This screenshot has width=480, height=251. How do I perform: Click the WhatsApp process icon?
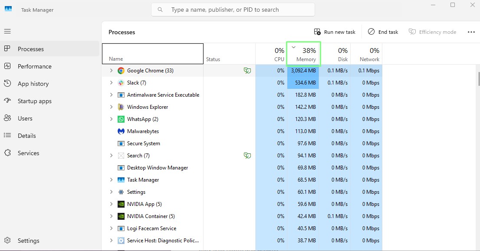click(x=121, y=119)
